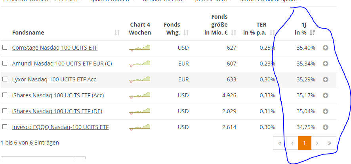Click plus icon for Lyxor Nasdaq-100 row

[325, 79]
